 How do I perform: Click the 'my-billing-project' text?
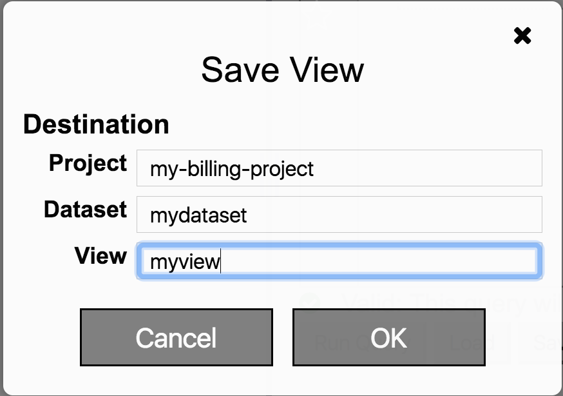coord(232,169)
